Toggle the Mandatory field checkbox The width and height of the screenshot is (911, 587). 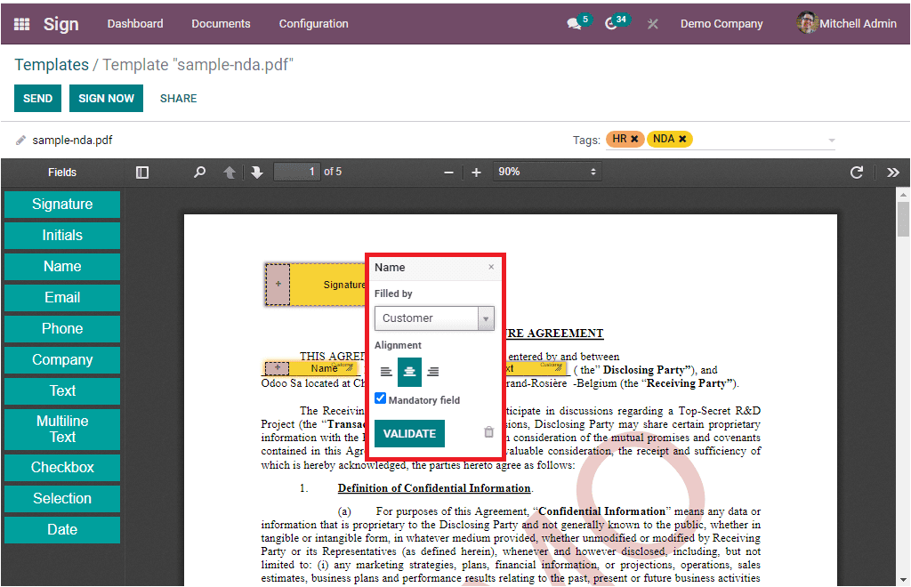[381, 398]
